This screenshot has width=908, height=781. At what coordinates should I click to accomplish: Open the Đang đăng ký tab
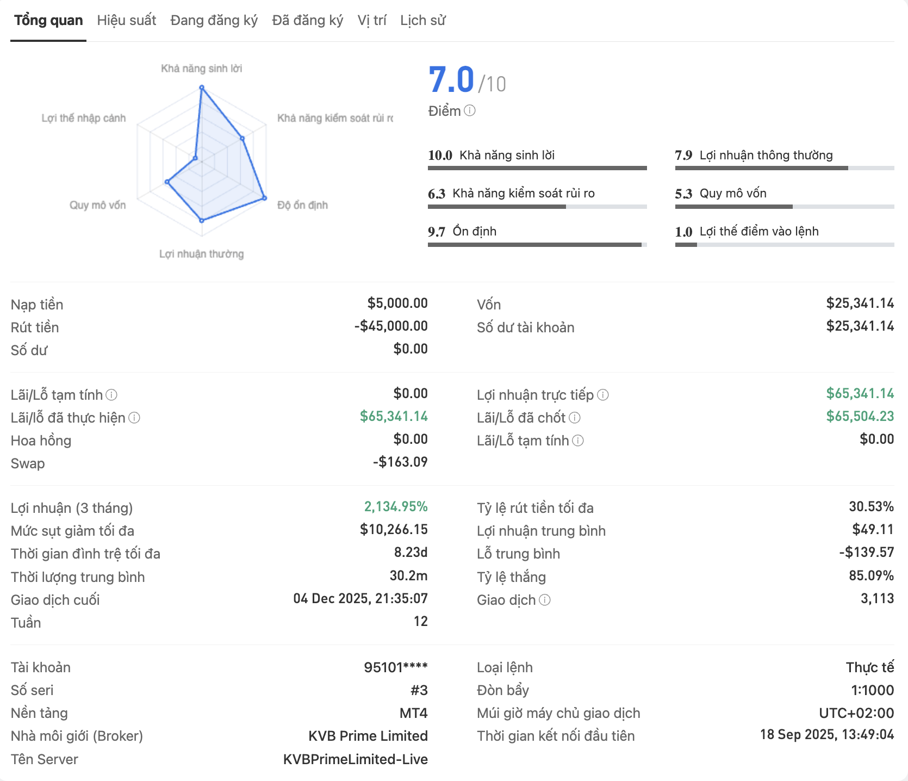click(214, 21)
